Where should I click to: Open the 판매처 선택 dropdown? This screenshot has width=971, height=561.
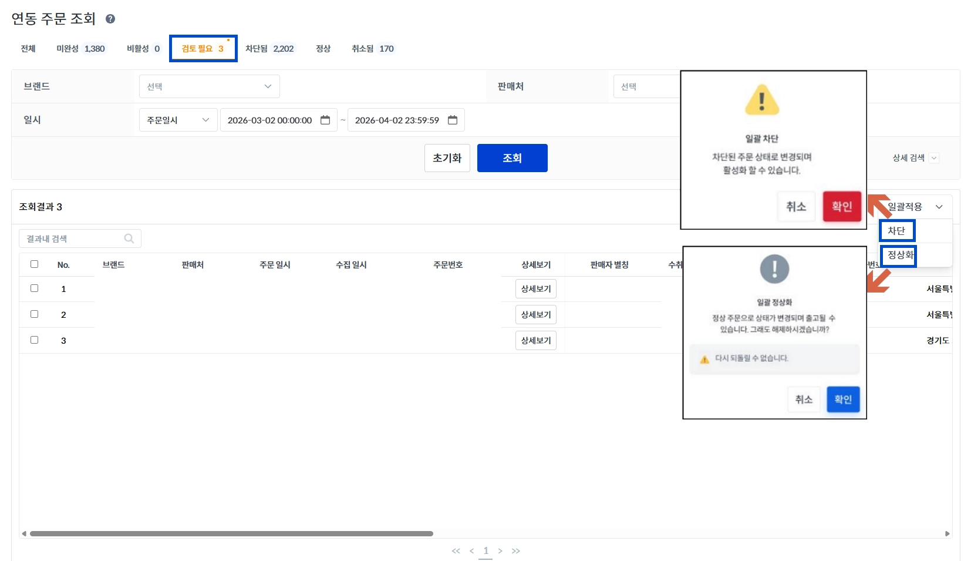(x=646, y=86)
